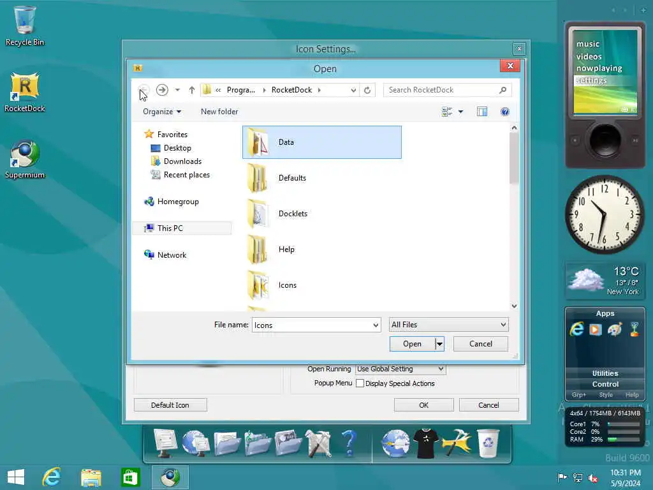Refresh the RocketDock folder view
Viewport: 653px width, 490px height.
[367, 90]
